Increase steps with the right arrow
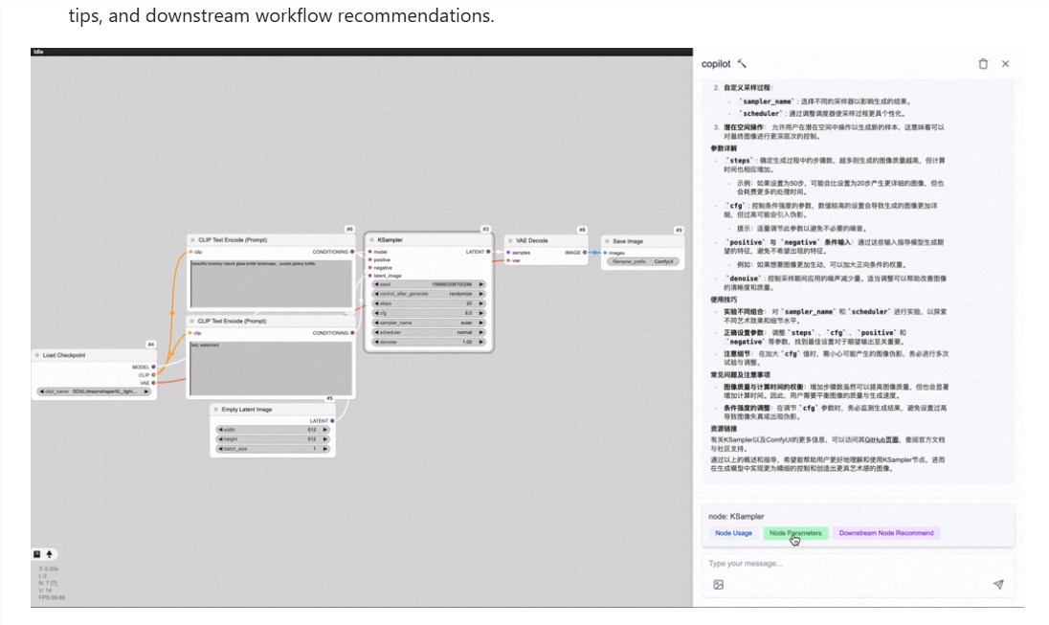Screen dimensions: 1049x625 pos(481,303)
